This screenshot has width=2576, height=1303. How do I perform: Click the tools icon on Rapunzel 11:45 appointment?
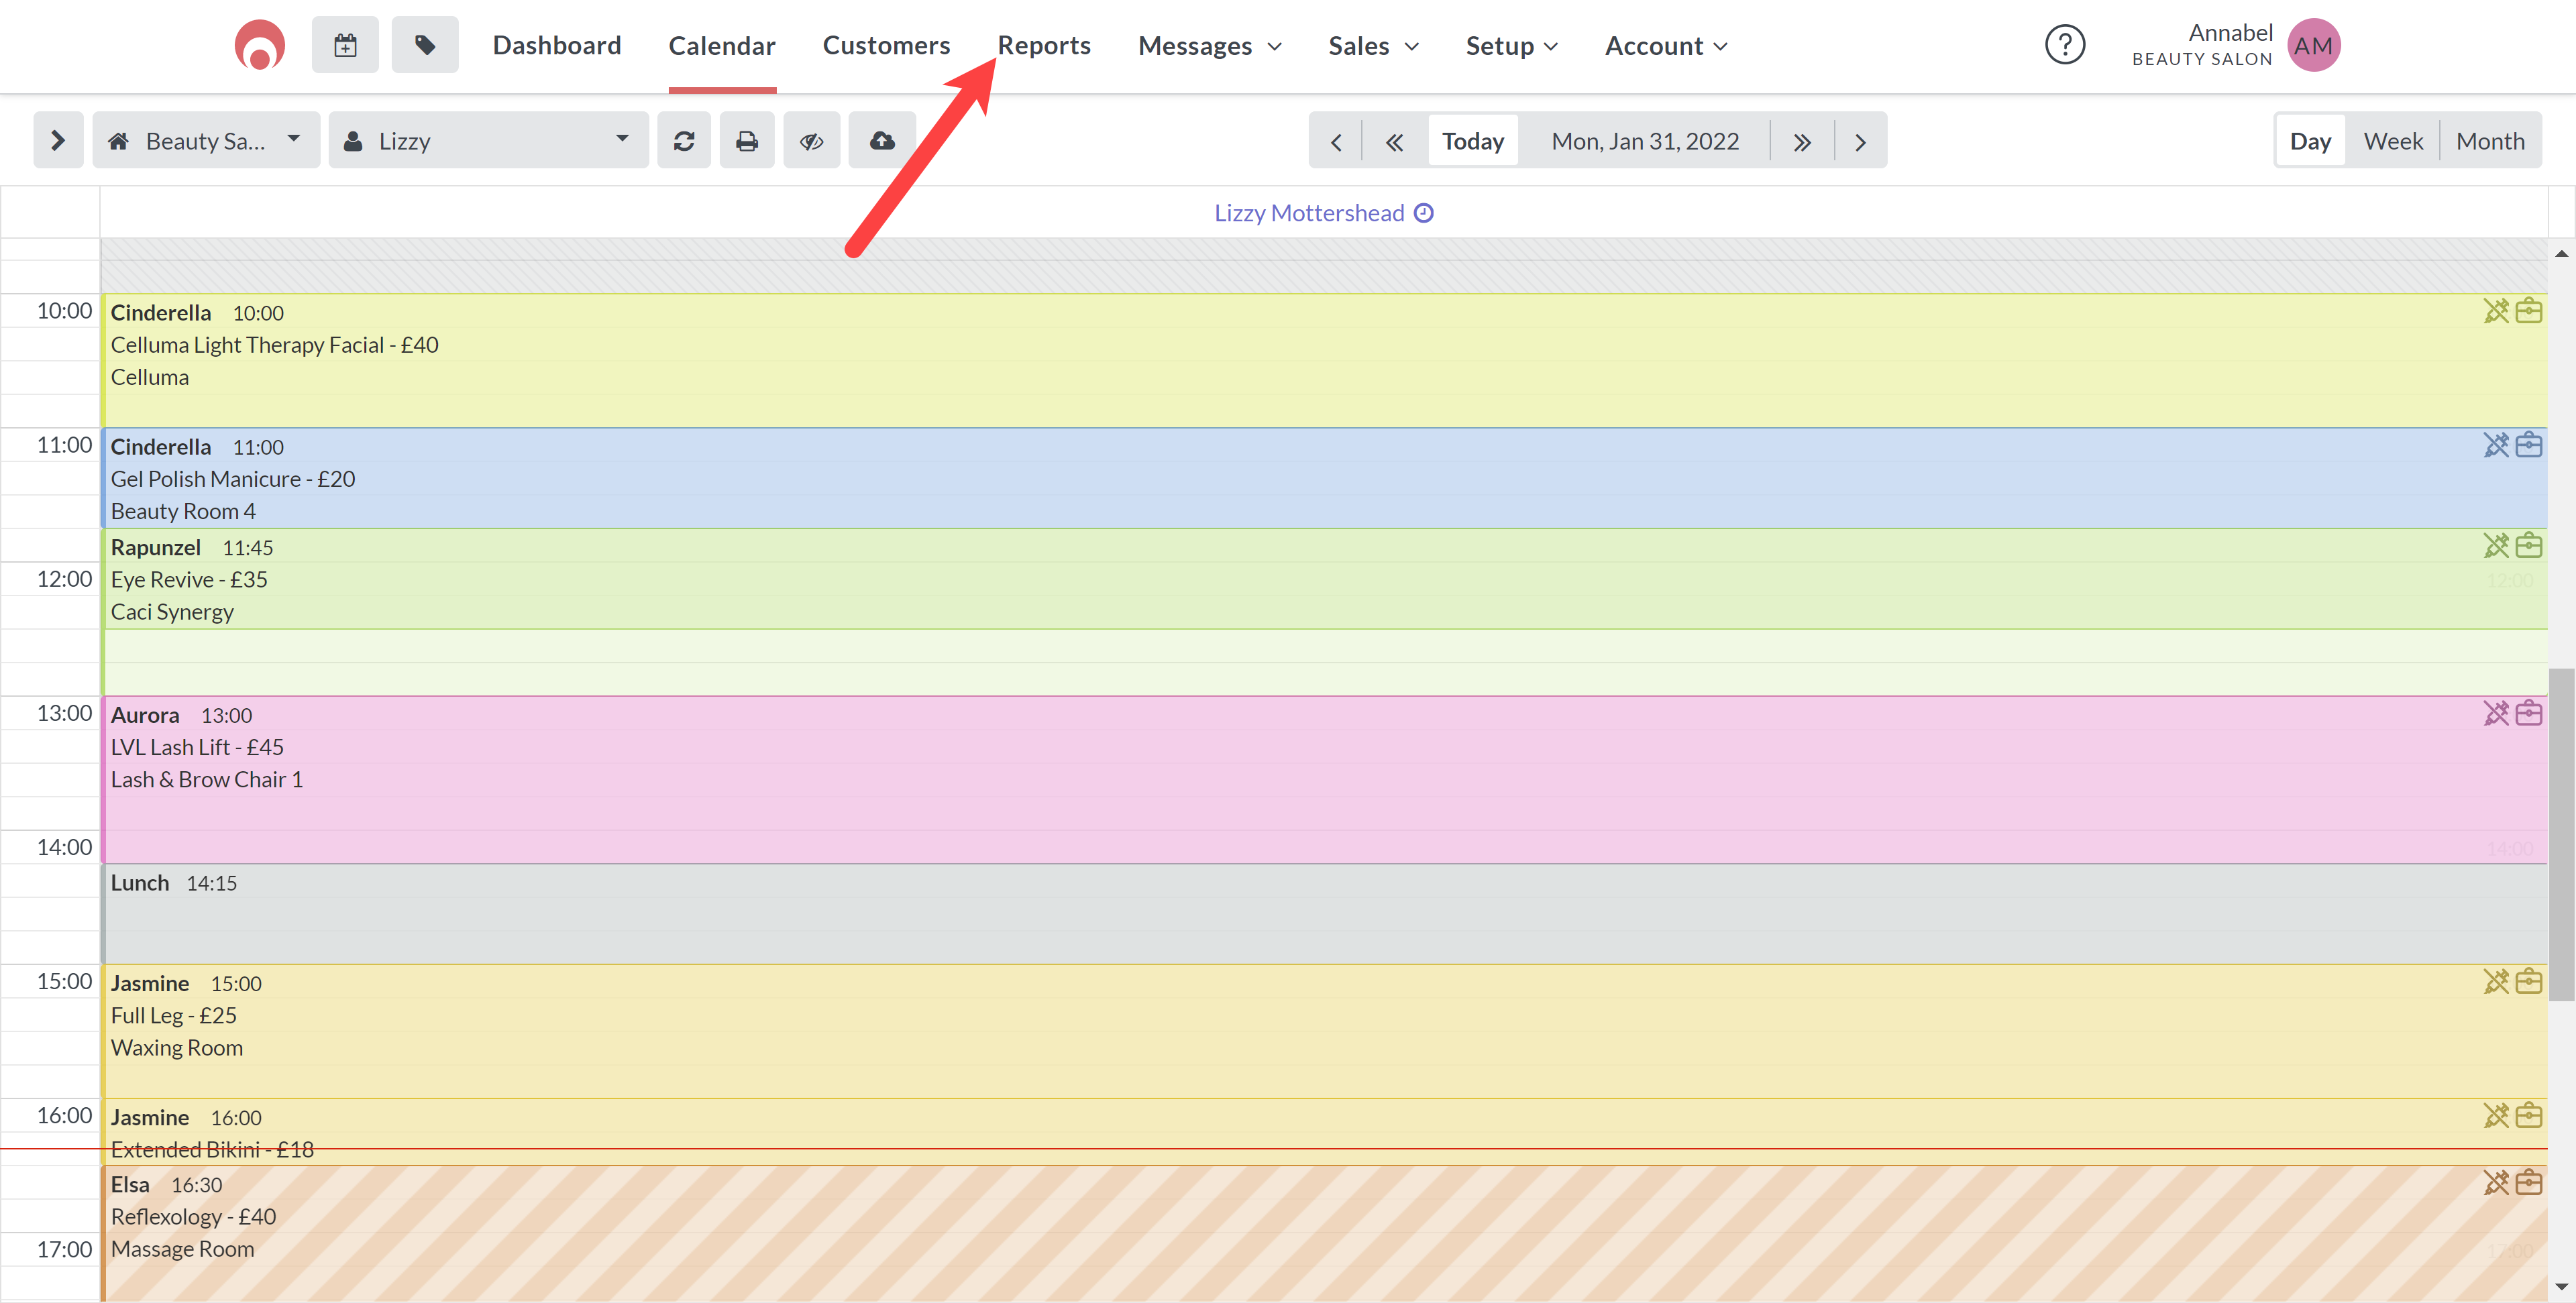coord(2496,546)
